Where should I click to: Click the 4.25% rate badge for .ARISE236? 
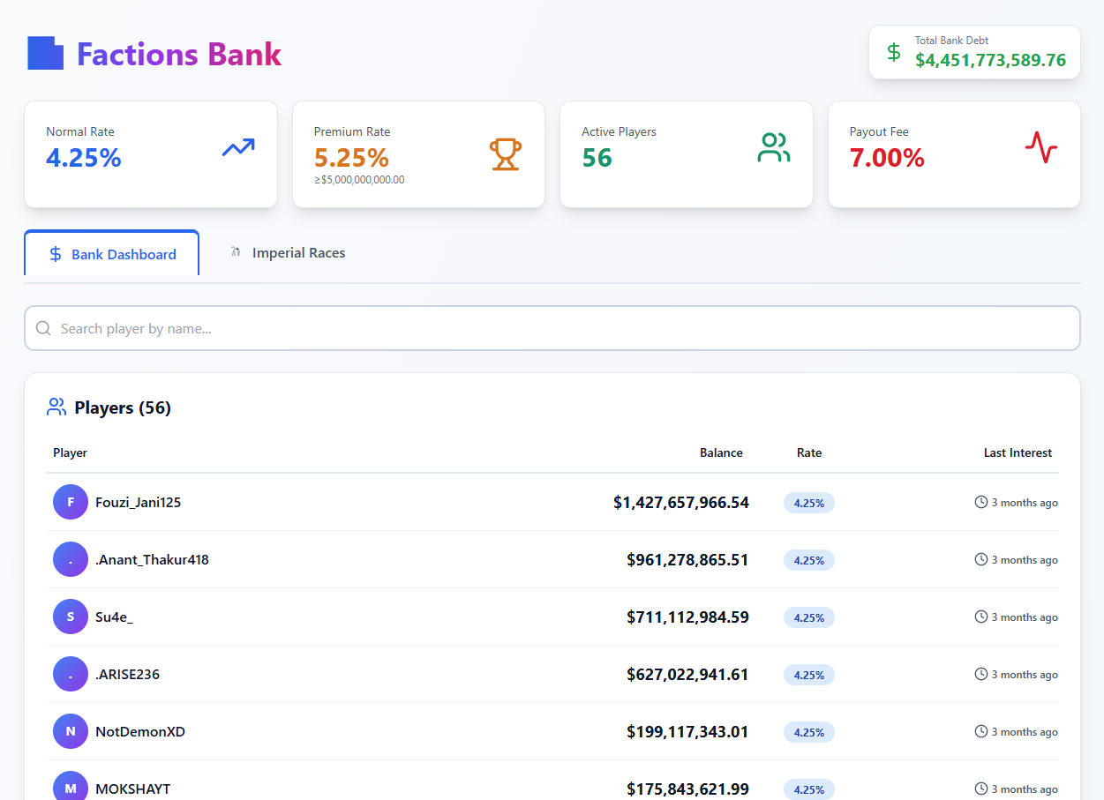click(808, 675)
